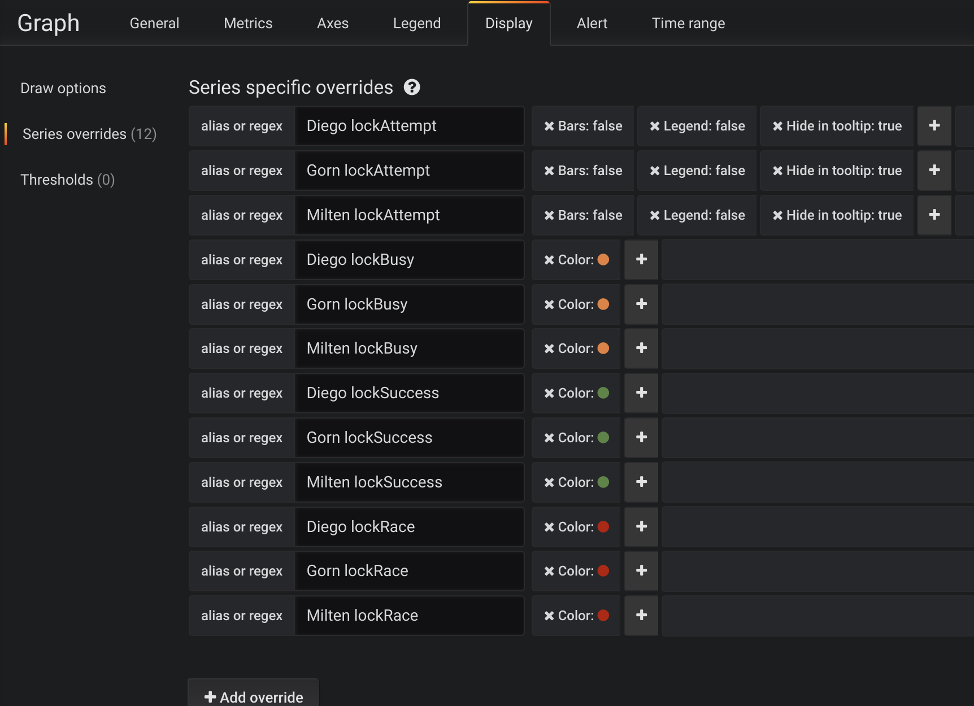
Task: Add property to Diego lockAttempt override
Action: coord(934,125)
